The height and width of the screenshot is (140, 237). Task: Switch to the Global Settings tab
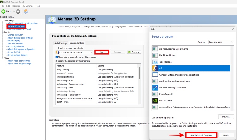click(61, 43)
